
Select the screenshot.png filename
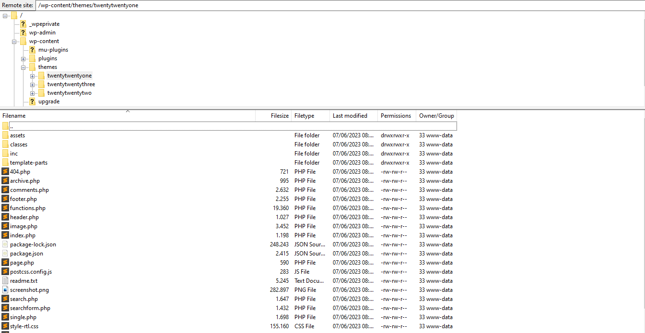[x=29, y=290]
